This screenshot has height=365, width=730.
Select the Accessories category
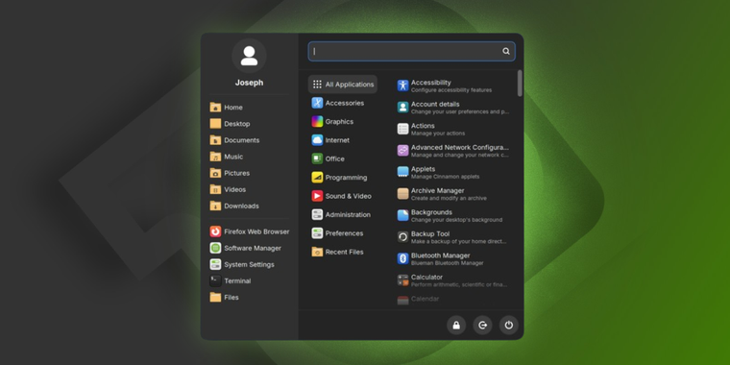(338, 103)
